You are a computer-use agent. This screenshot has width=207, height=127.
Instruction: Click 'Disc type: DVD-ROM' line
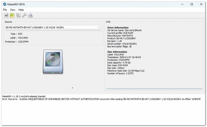(117, 65)
